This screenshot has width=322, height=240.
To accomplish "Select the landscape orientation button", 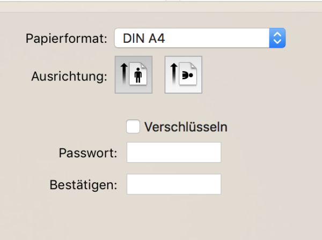I will pos(184,74).
